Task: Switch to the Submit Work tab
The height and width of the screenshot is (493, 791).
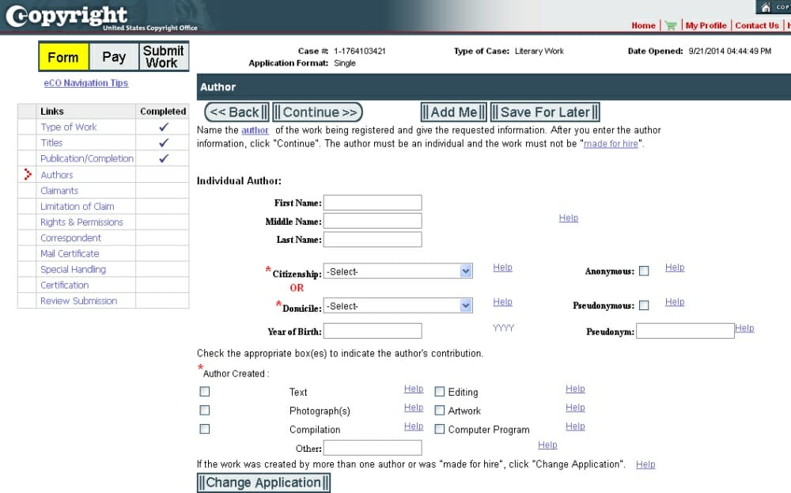Action: 164,56
